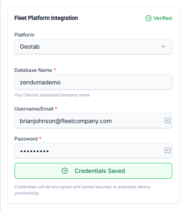
Task: Click the Credentials Saved button
Action: tap(93, 171)
